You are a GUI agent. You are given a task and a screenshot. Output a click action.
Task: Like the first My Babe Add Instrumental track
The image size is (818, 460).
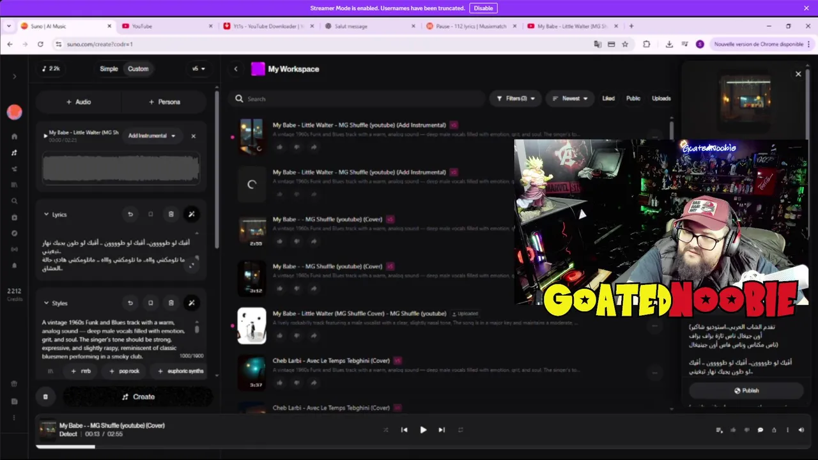coord(279,147)
